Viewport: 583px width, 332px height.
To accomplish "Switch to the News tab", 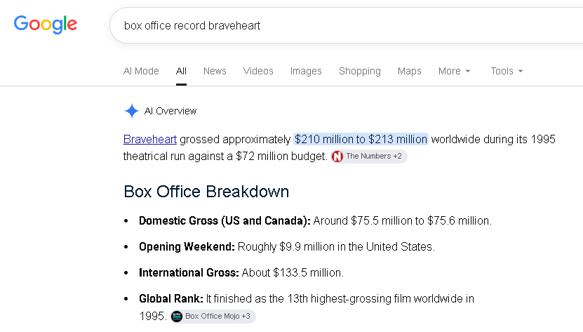I will coord(215,71).
